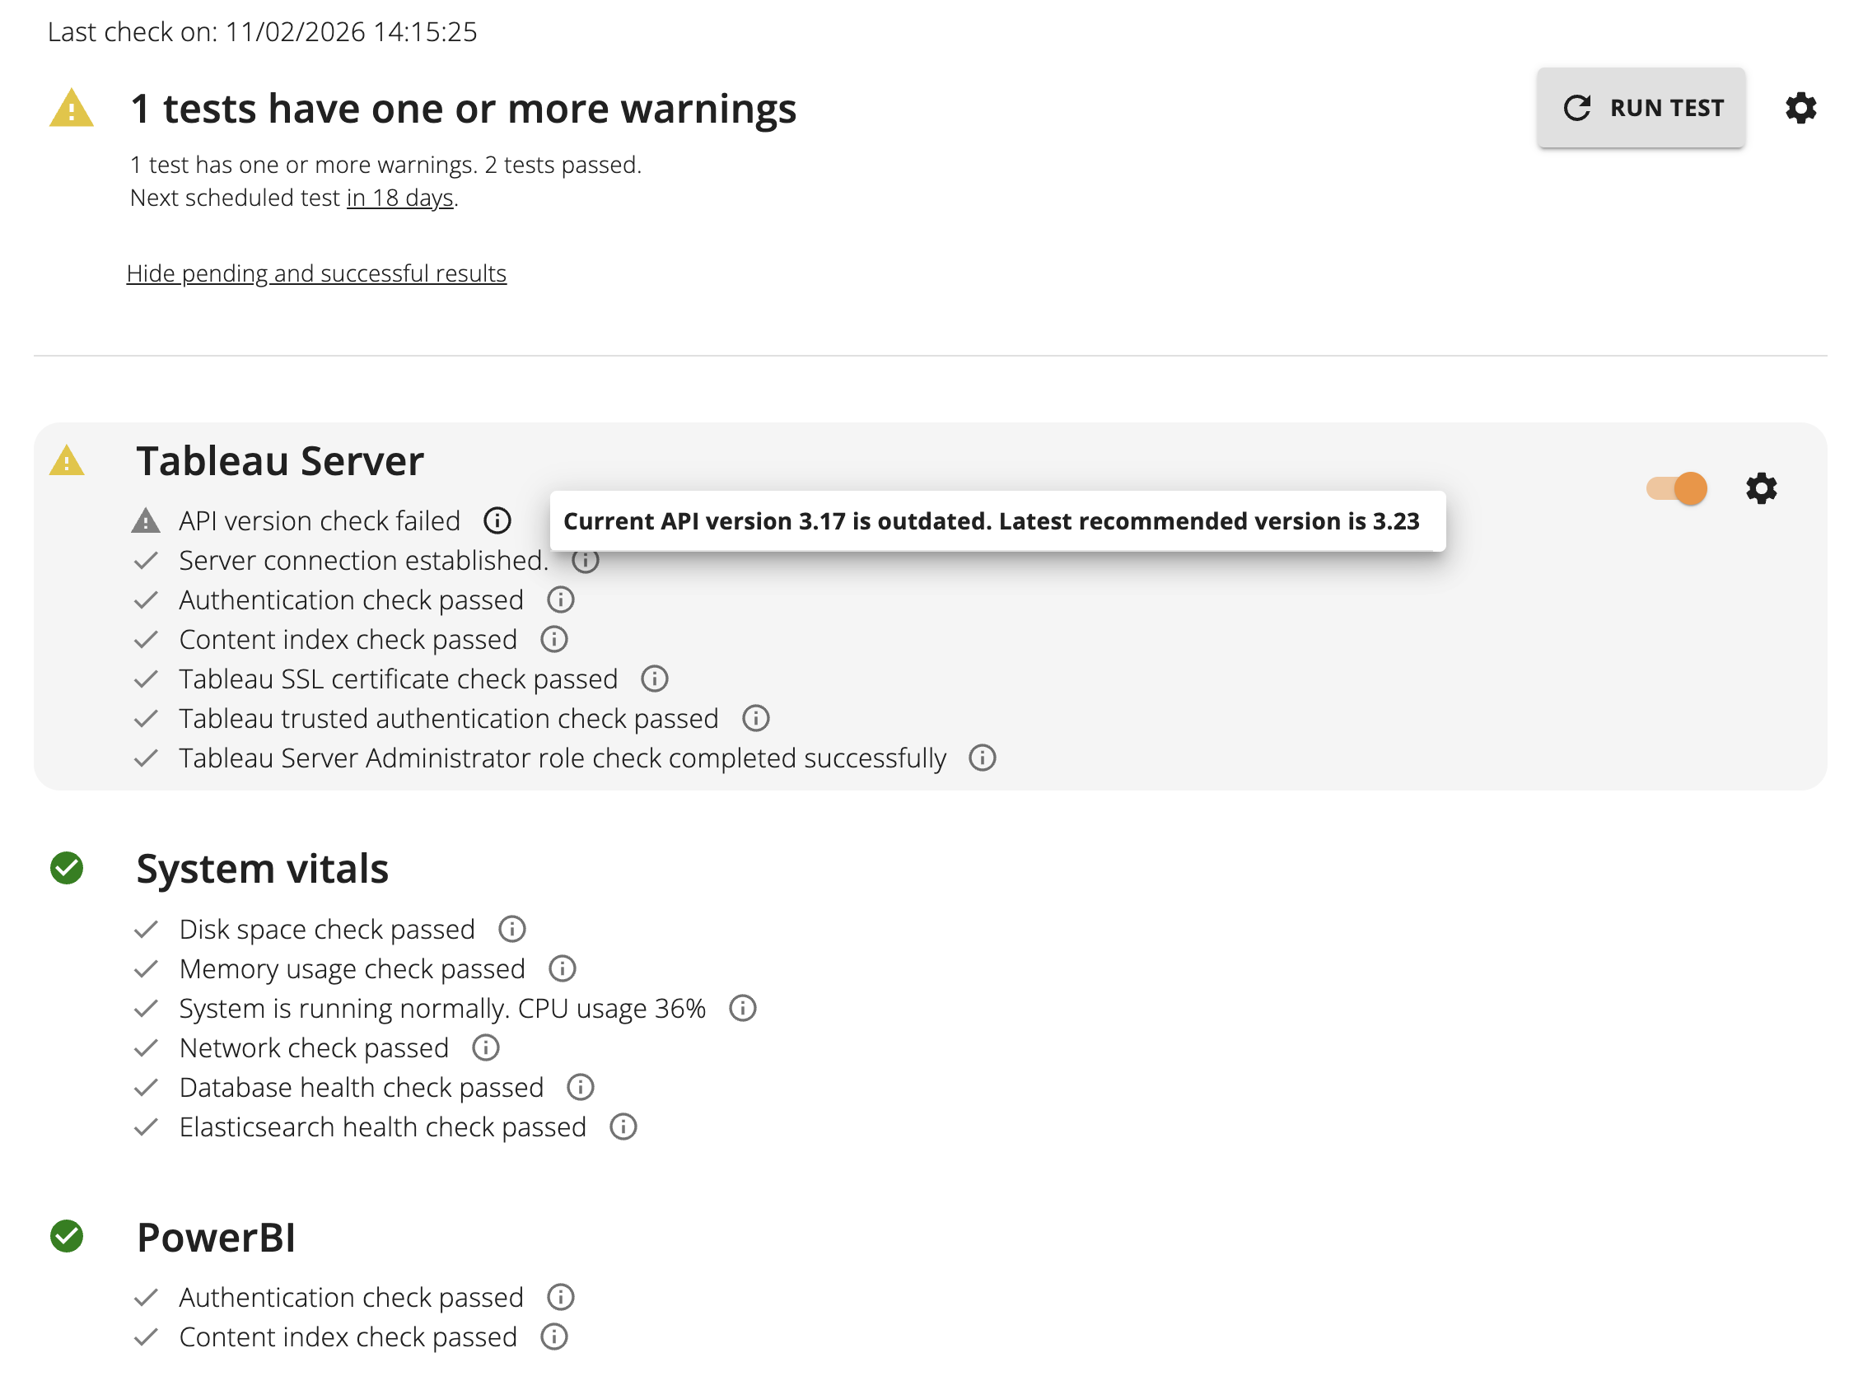The width and height of the screenshot is (1863, 1390).
Task: Show info for CPU usage 36% line
Action: tap(742, 1008)
